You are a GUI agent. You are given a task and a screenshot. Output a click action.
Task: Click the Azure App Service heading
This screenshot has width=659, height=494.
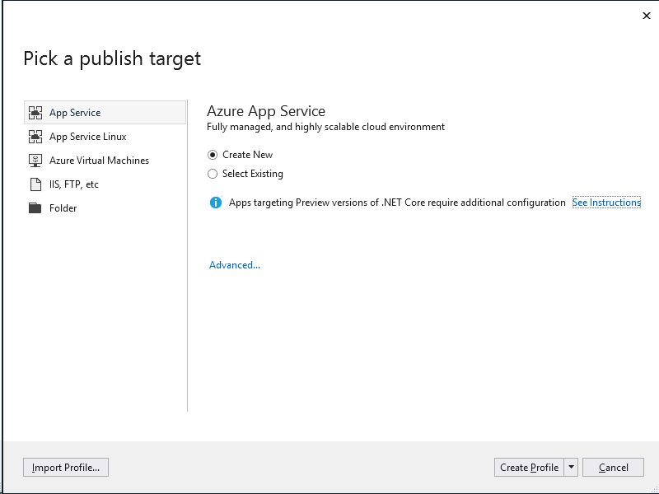pyautogui.click(x=266, y=111)
